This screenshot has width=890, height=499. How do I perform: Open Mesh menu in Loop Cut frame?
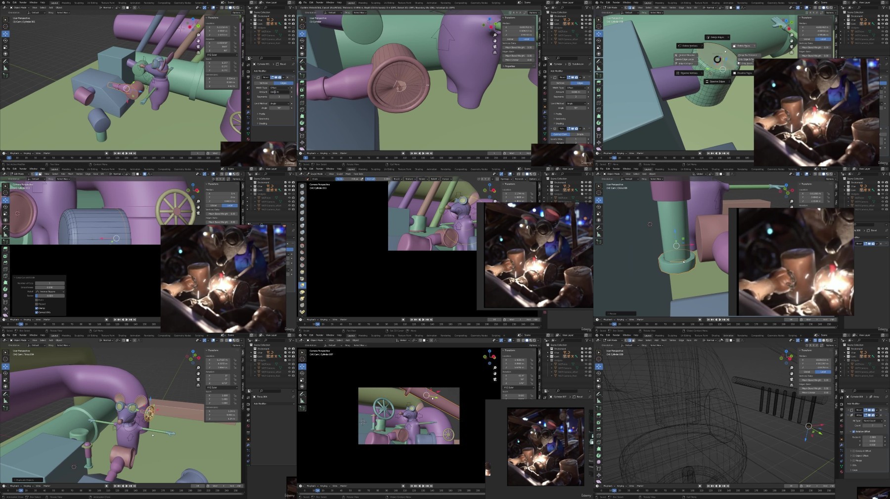pyautogui.click(x=71, y=174)
